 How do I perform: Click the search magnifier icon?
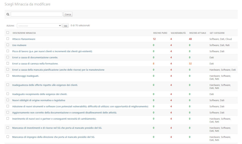pyautogui.click(x=8, y=14)
